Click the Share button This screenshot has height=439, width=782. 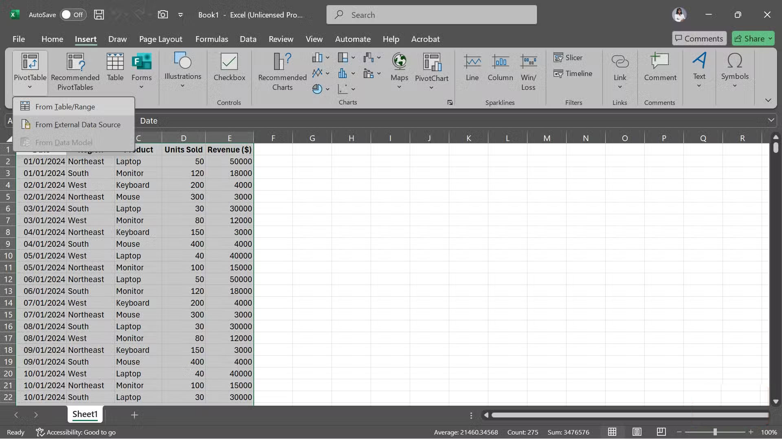[x=753, y=38]
